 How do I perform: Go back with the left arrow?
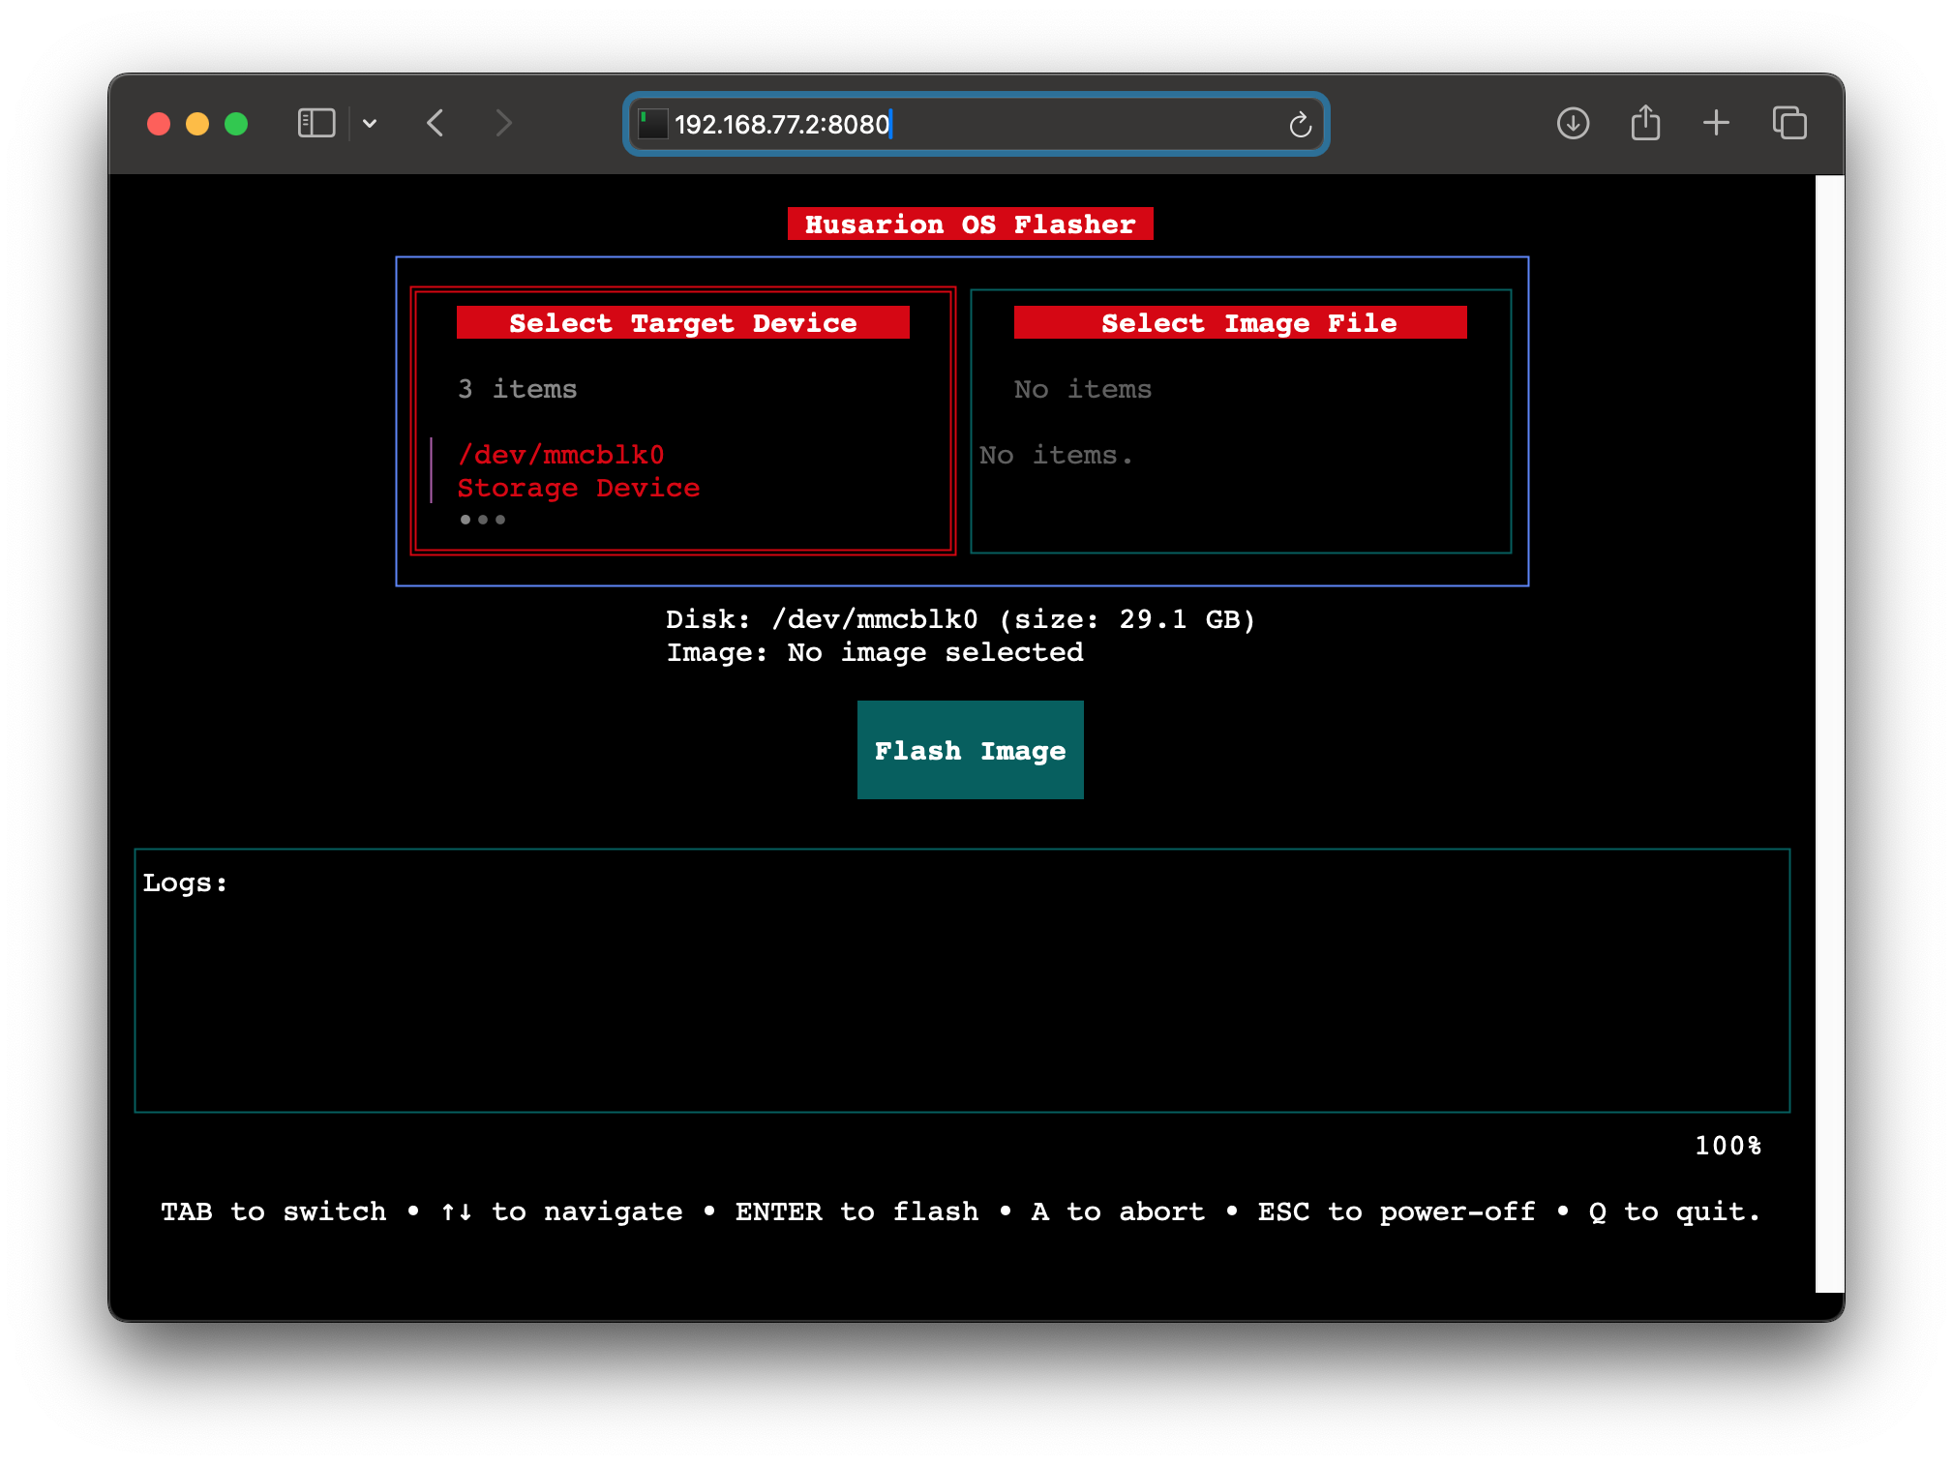tap(436, 123)
